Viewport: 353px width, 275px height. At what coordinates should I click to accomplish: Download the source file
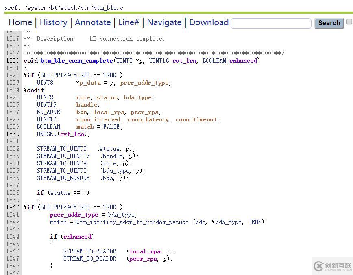pyautogui.click(x=209, y=22)
